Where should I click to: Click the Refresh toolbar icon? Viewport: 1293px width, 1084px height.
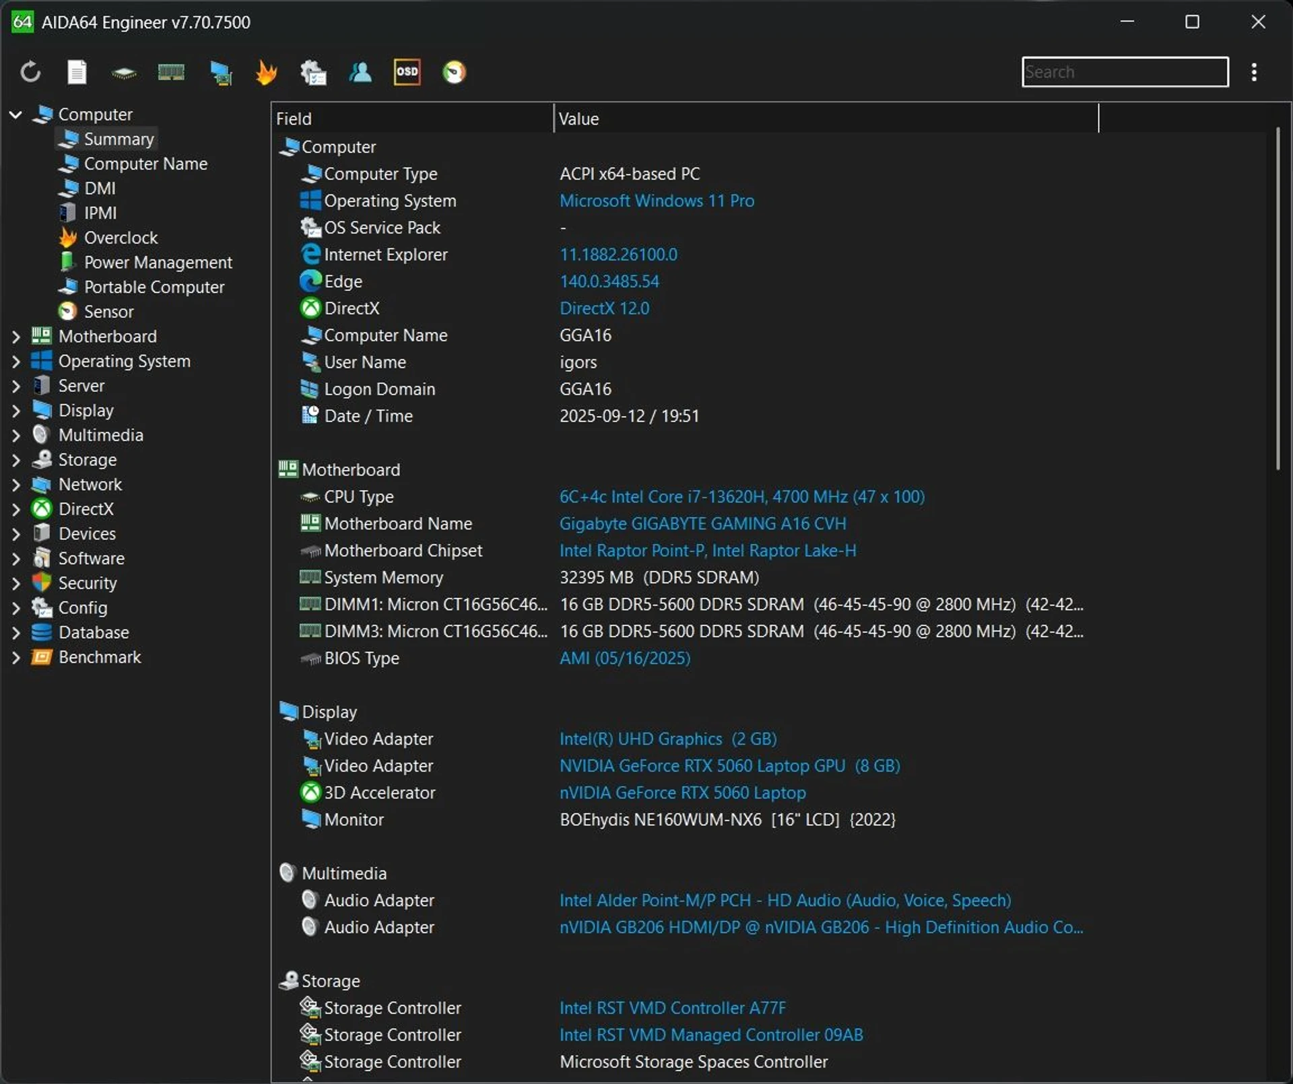coord(30,72)
